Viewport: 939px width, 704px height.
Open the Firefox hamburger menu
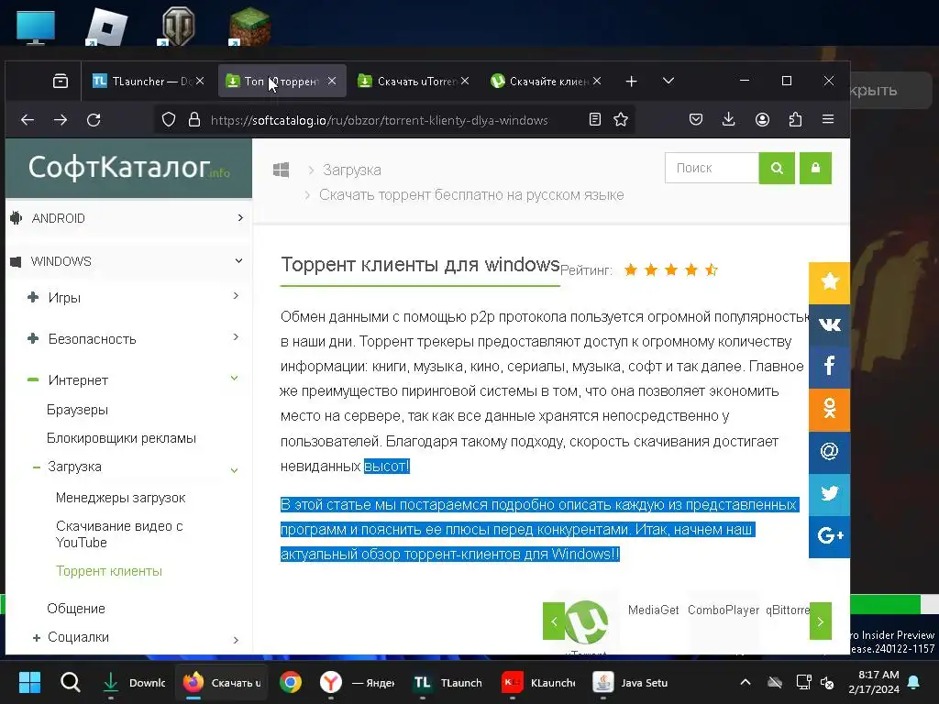click(828, 119)
